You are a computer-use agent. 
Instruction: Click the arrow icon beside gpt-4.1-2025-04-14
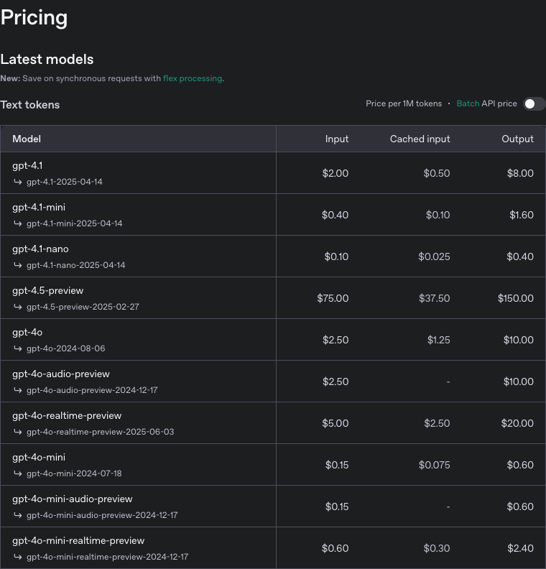coord(18,182)
